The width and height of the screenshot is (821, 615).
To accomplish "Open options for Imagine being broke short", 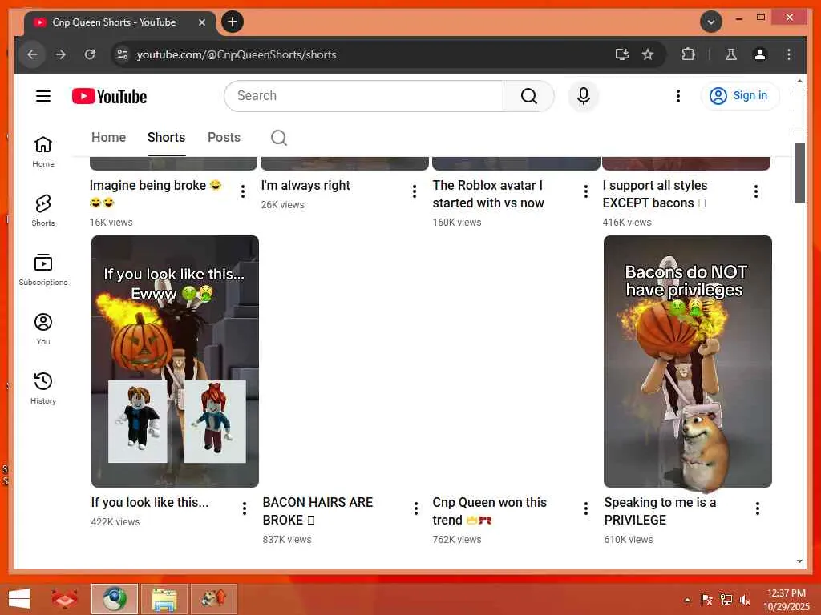I will (243, 191).
